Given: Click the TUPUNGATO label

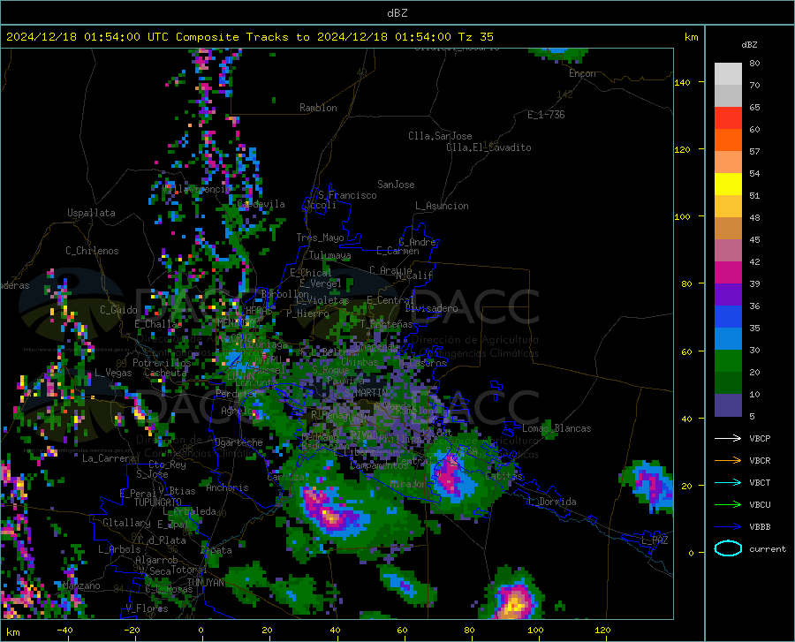Looking at the screenshot, I should 158,502.
